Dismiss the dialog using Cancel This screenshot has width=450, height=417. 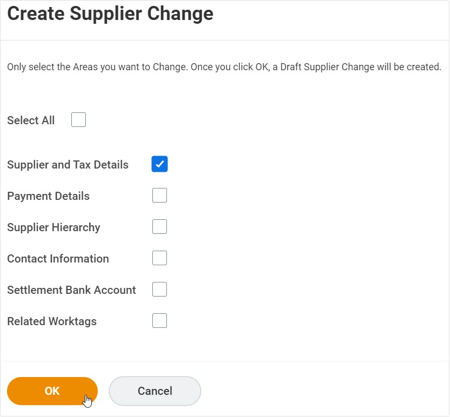[x=155, y=391]
